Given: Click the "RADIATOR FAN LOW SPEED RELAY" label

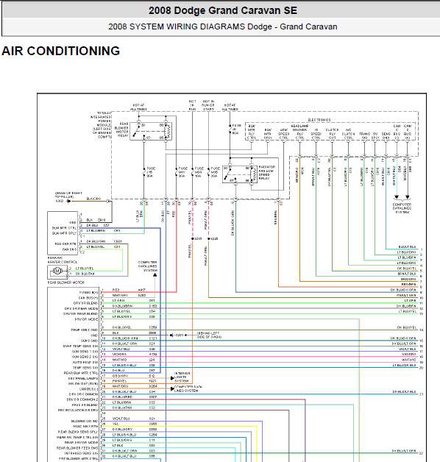Looking at the screenshot, I should [266, 173].
